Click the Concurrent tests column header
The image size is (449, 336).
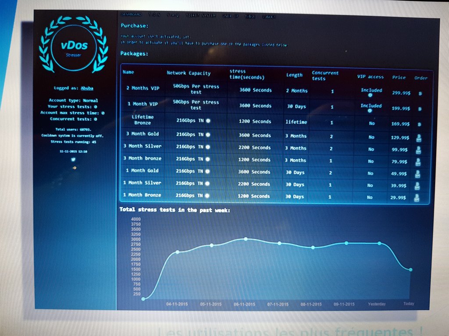tap(325, 76)
